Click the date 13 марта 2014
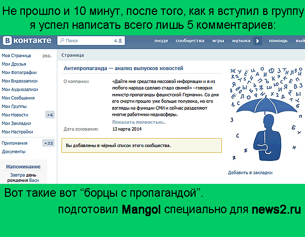305x237 pixels. tap(127, 129)
